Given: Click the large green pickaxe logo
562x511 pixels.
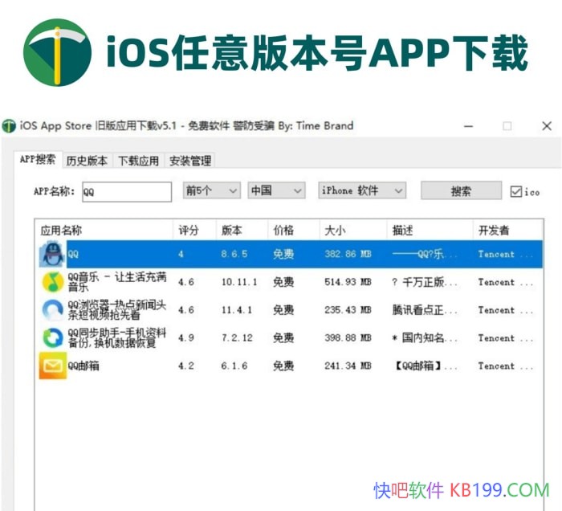Looking at the screenshot, I should point(57,52).
